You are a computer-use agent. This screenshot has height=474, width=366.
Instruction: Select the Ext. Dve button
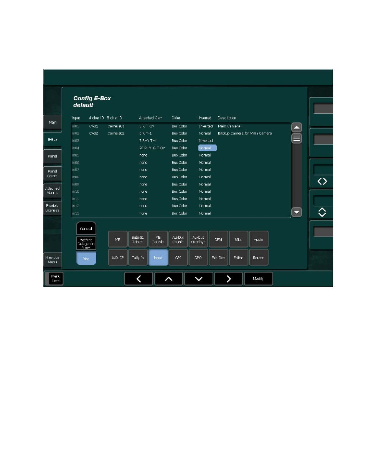click(218, 258)
